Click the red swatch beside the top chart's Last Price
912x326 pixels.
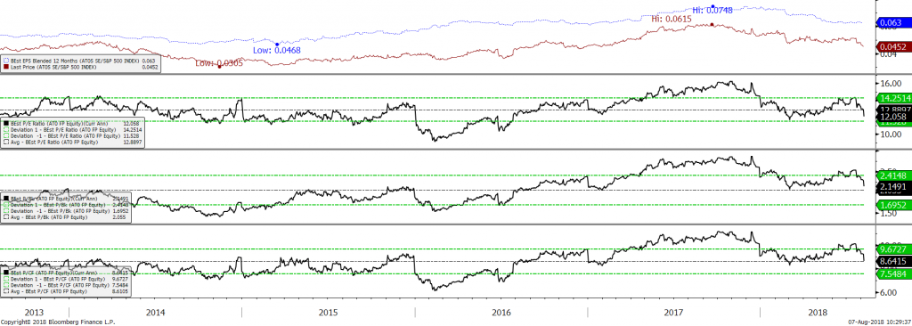[6, 67]
